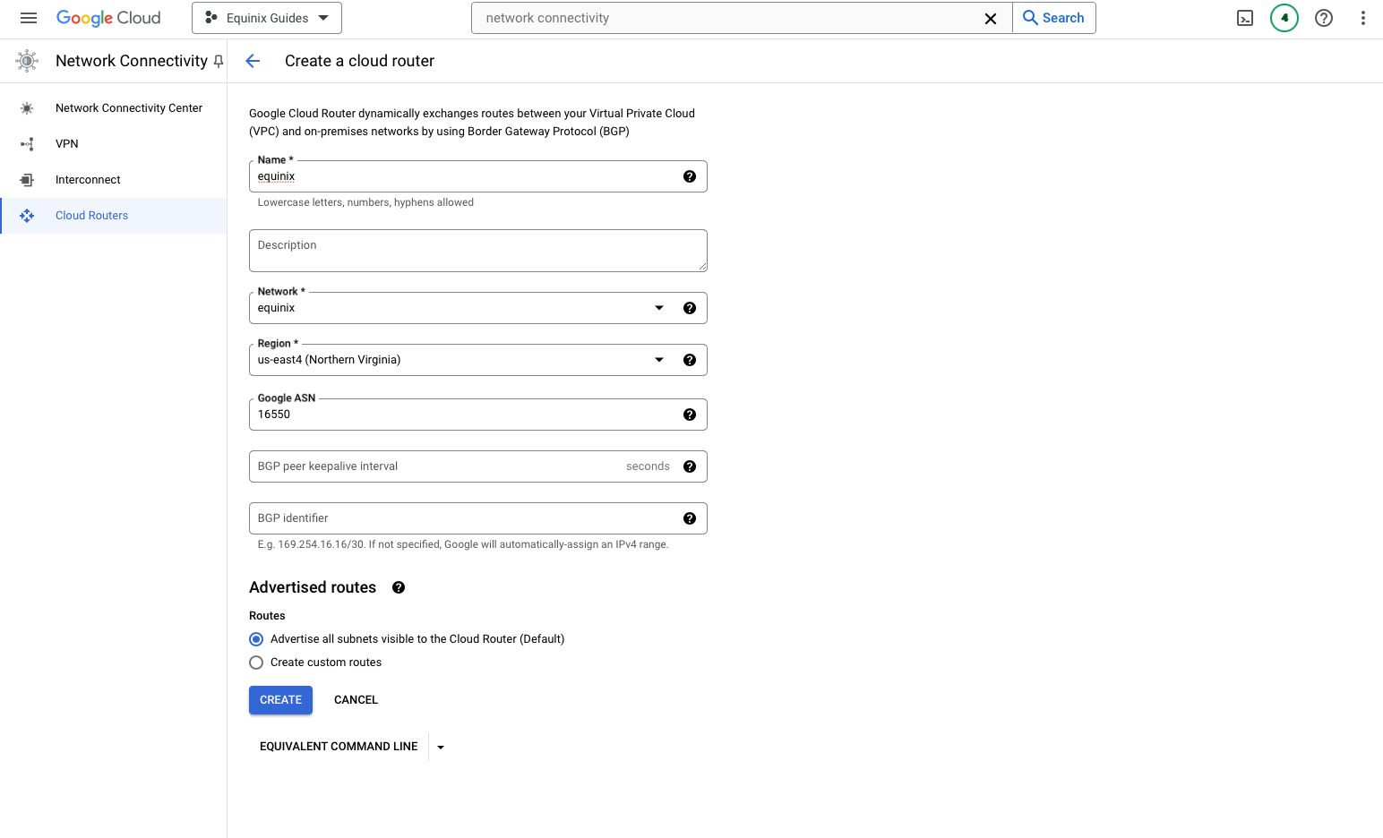This screenshot has width=1383, height=838.
Task: Click the CANCEL button
Action: (356, 700)
